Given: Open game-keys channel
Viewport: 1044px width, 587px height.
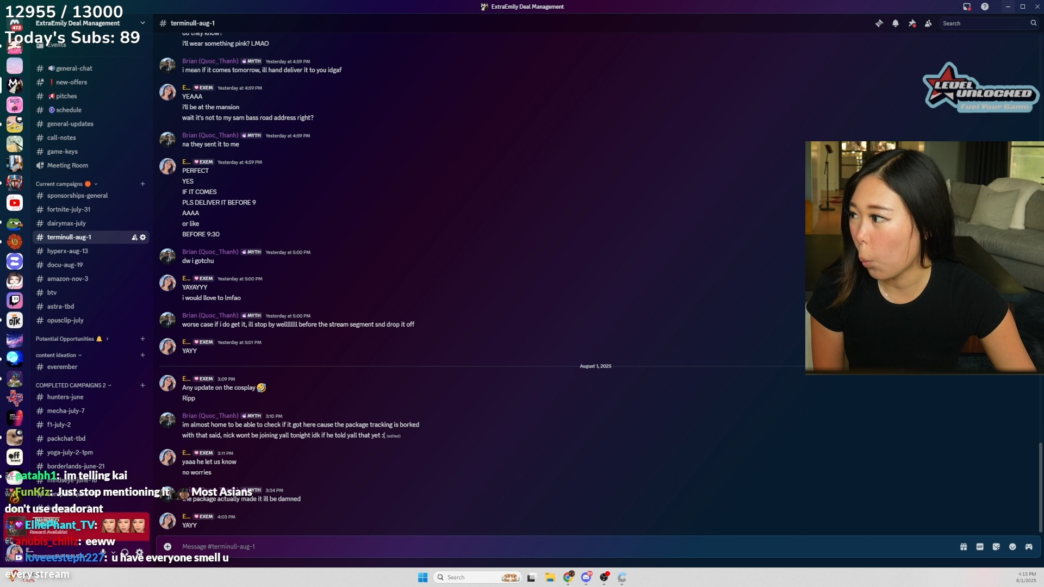Looking at the screenshot, I should tap(91, 152).
